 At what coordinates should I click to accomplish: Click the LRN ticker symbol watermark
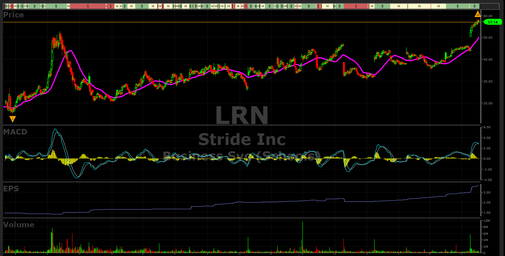pyautogui.click(x=242, y=116)
